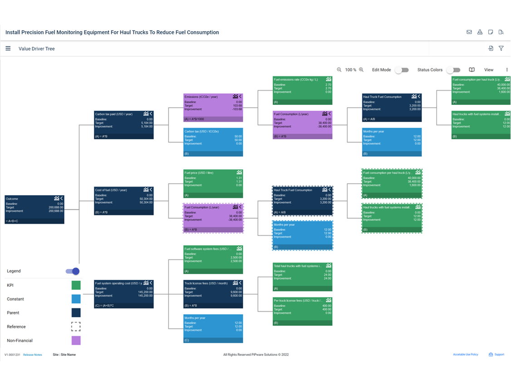
Task: Collapse the Truck license fees node chevron
Action: coord(241,283)
